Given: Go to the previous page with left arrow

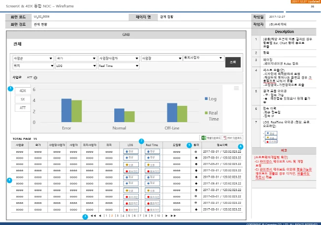Looking at the screenshot, I should [100, 216].
